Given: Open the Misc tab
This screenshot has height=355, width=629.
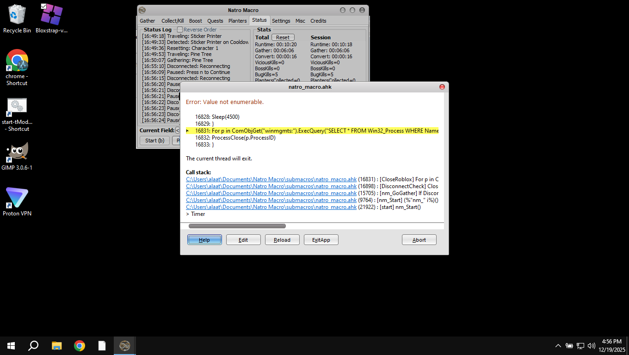Looking at the screenshot, I should [x=301, y=21].
